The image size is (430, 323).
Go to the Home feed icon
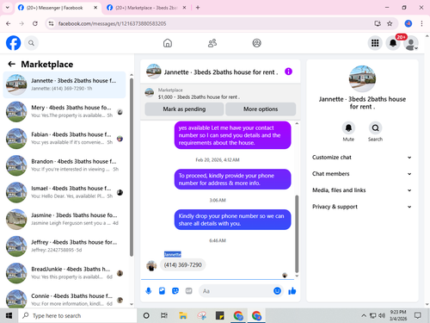point(168,43)
